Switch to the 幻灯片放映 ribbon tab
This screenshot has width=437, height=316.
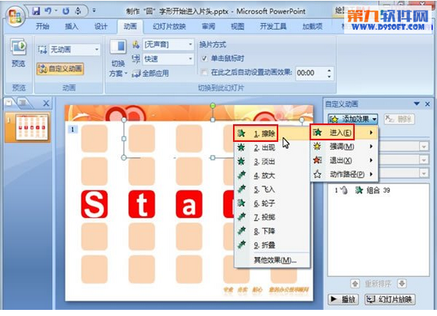[169, 27]
